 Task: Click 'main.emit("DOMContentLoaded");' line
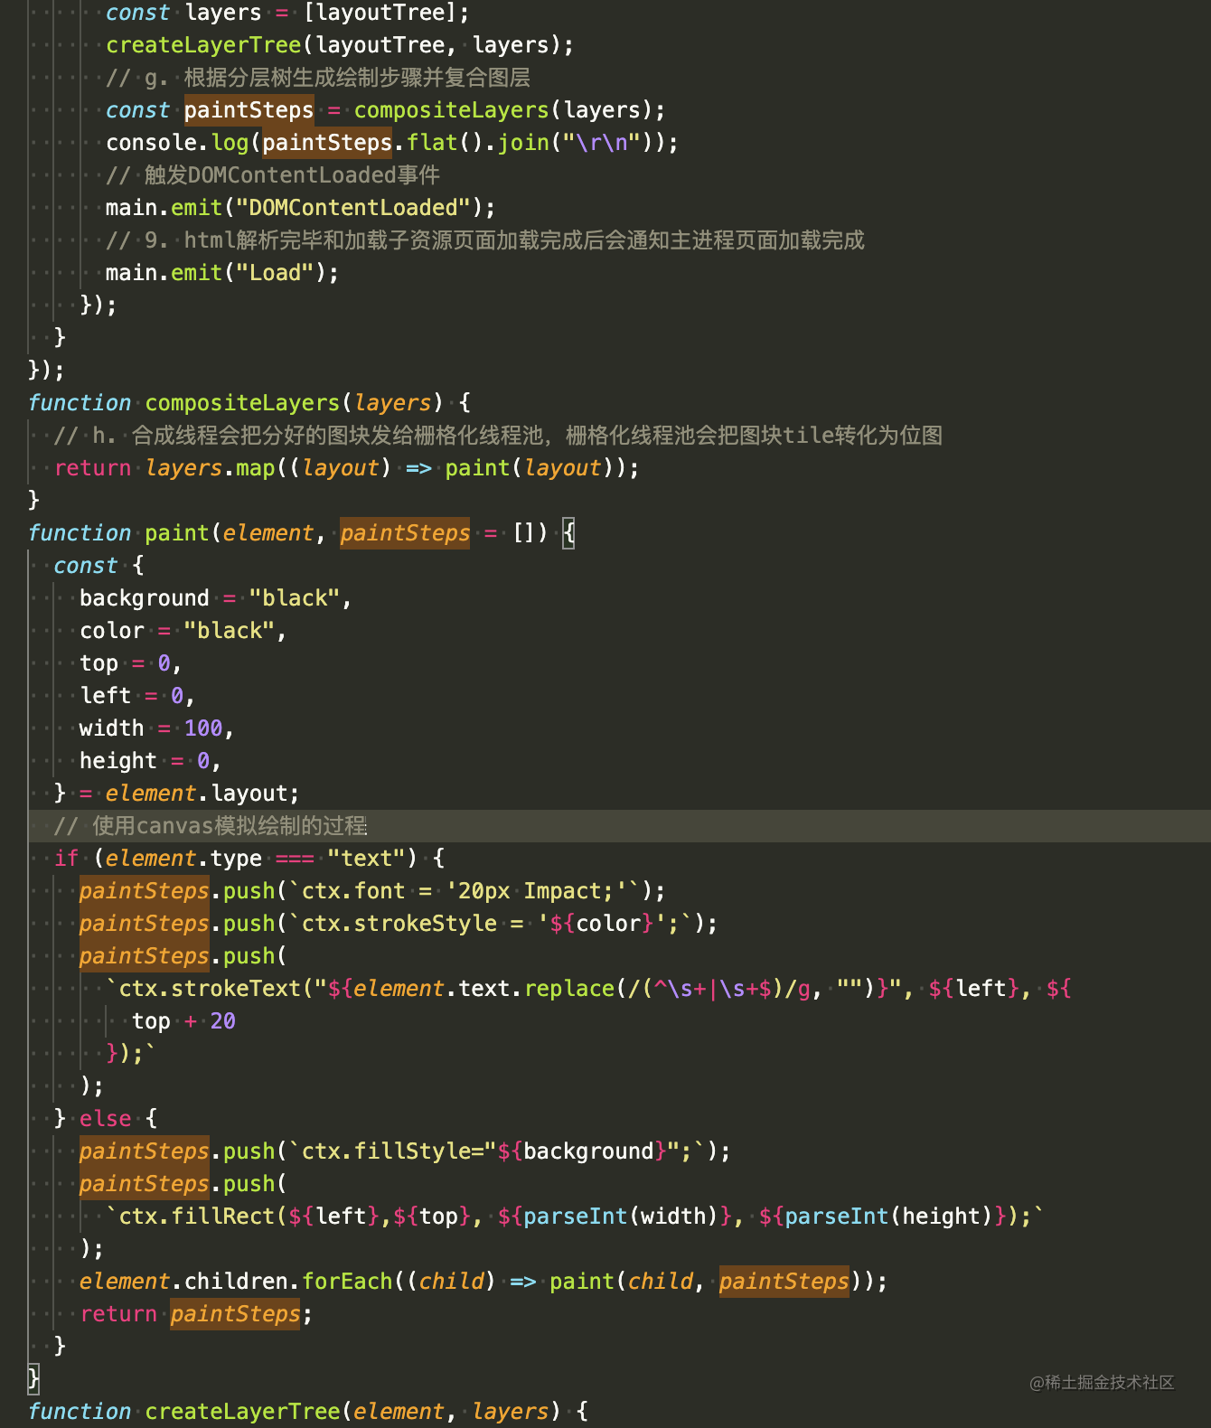point(301,208)
